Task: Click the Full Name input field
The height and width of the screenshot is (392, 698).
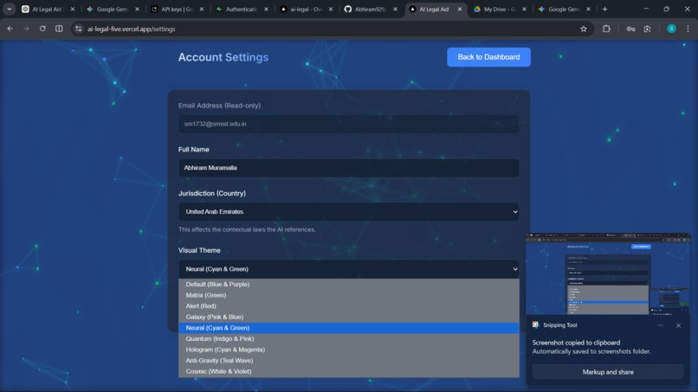Action: pos(348,168)
